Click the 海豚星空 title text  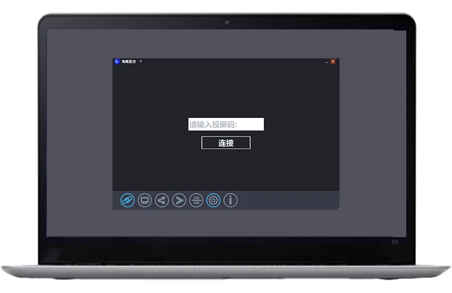click(x=129, y=62)
